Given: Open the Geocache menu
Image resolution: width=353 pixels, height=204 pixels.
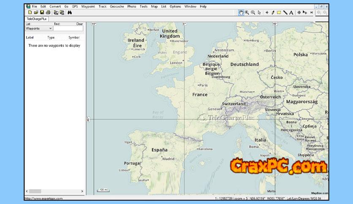Looking at the screenshot, I should pyautogui.click(x=117, y=7).
